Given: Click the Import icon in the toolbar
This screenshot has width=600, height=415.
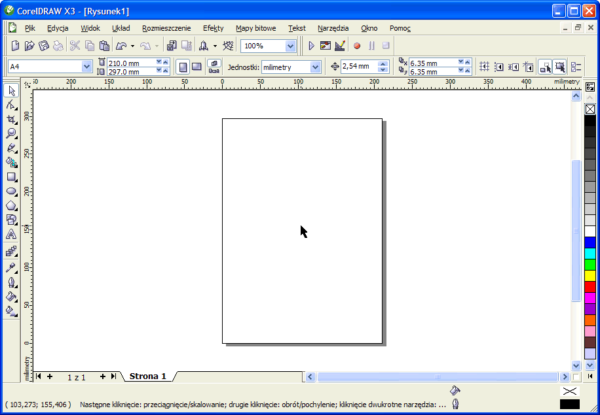Looking at the screenshot, I should [x=172, y=46].
